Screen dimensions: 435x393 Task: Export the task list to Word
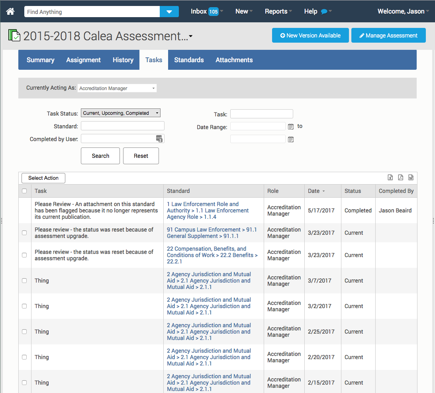coord(411,178)
